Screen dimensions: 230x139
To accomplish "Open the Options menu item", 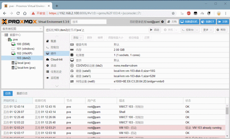I will tap(57, 66).
